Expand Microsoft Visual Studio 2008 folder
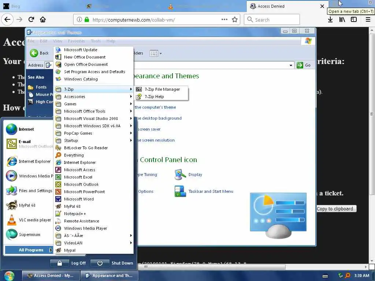Screen dimensions: 375x281 click(93, 119)
